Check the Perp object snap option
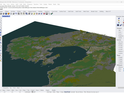Viewport: 124px width, 93px height. pos(22,90)
